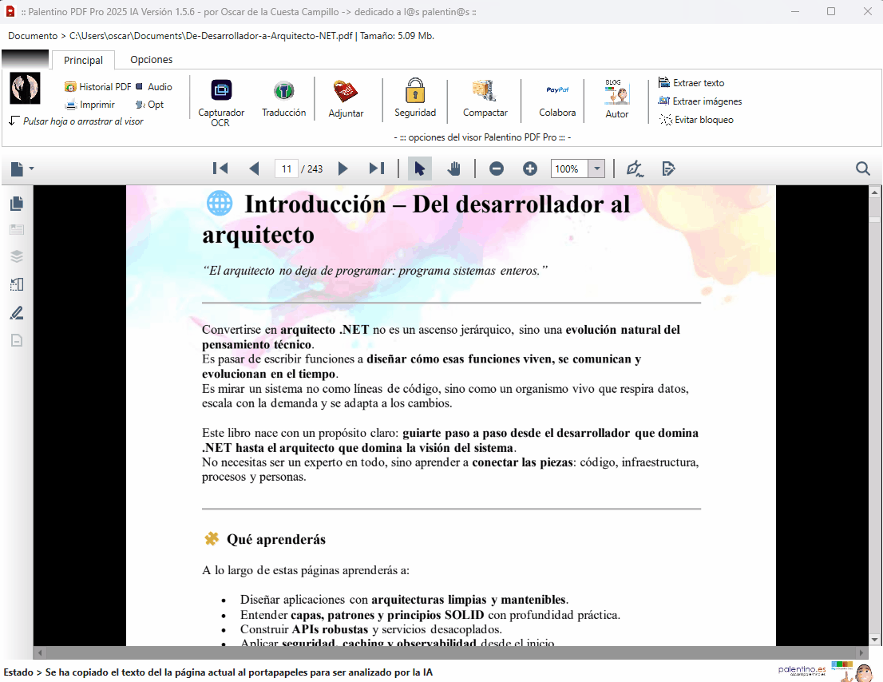Open the Capturador OCR tool
This screenshot has width=883, height=682.
(221, 90)
